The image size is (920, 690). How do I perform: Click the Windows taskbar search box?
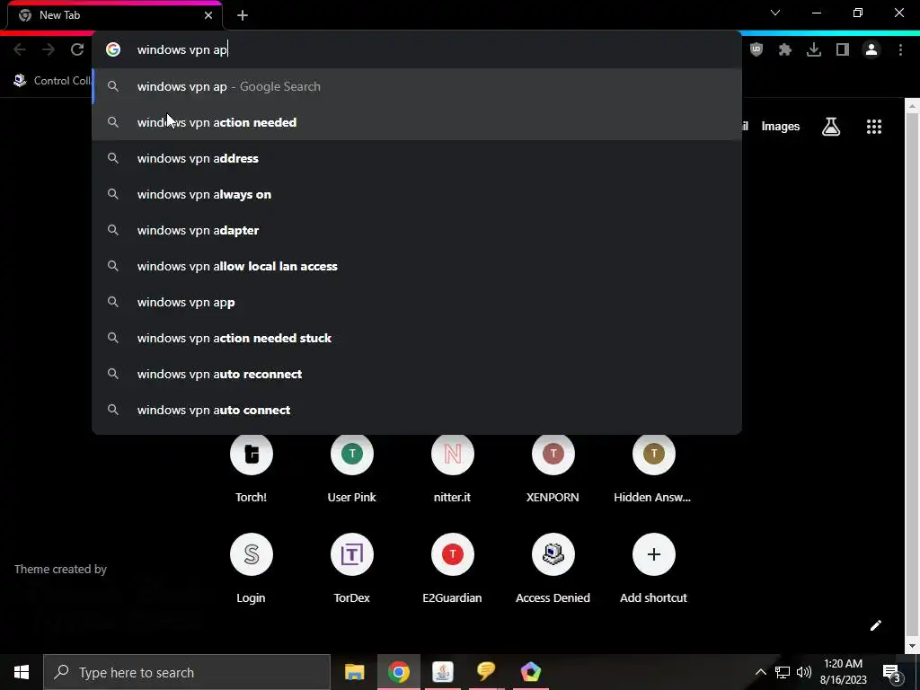tap(187, 672)
